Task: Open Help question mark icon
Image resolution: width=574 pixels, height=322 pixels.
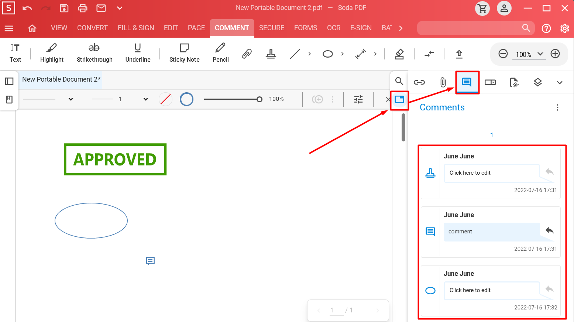Action: click(546, 28)
